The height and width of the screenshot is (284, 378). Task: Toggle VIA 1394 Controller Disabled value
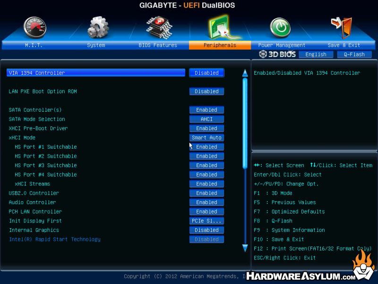(206, 73)
